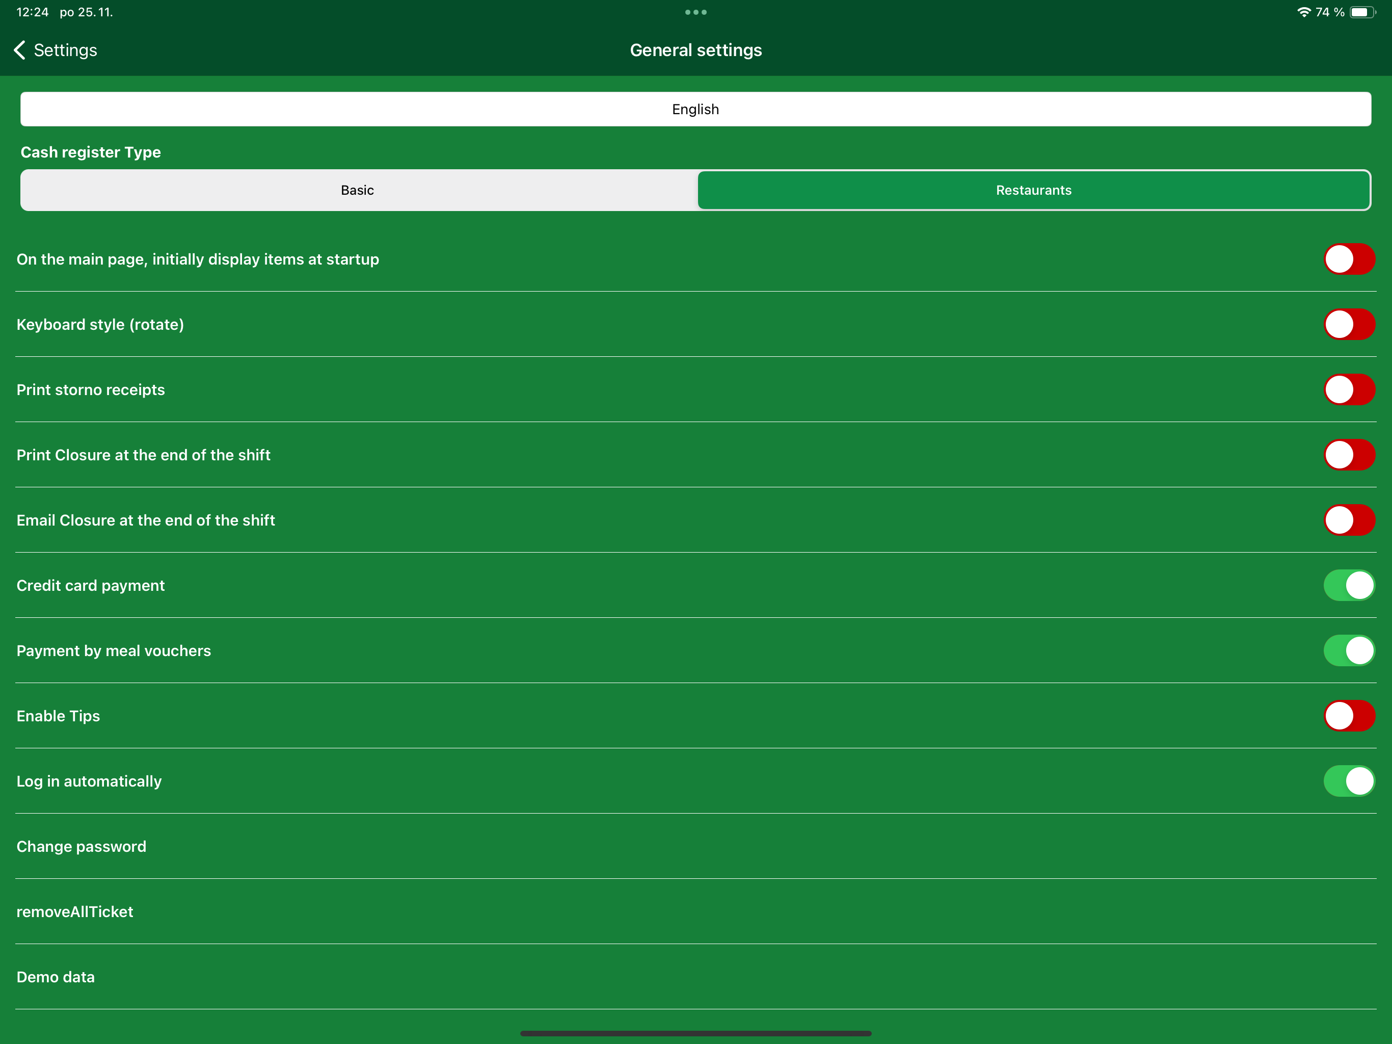Screen dimensions: 1392x1044
Task: Enable Print storno receipts
Action: click(1349, 389)
